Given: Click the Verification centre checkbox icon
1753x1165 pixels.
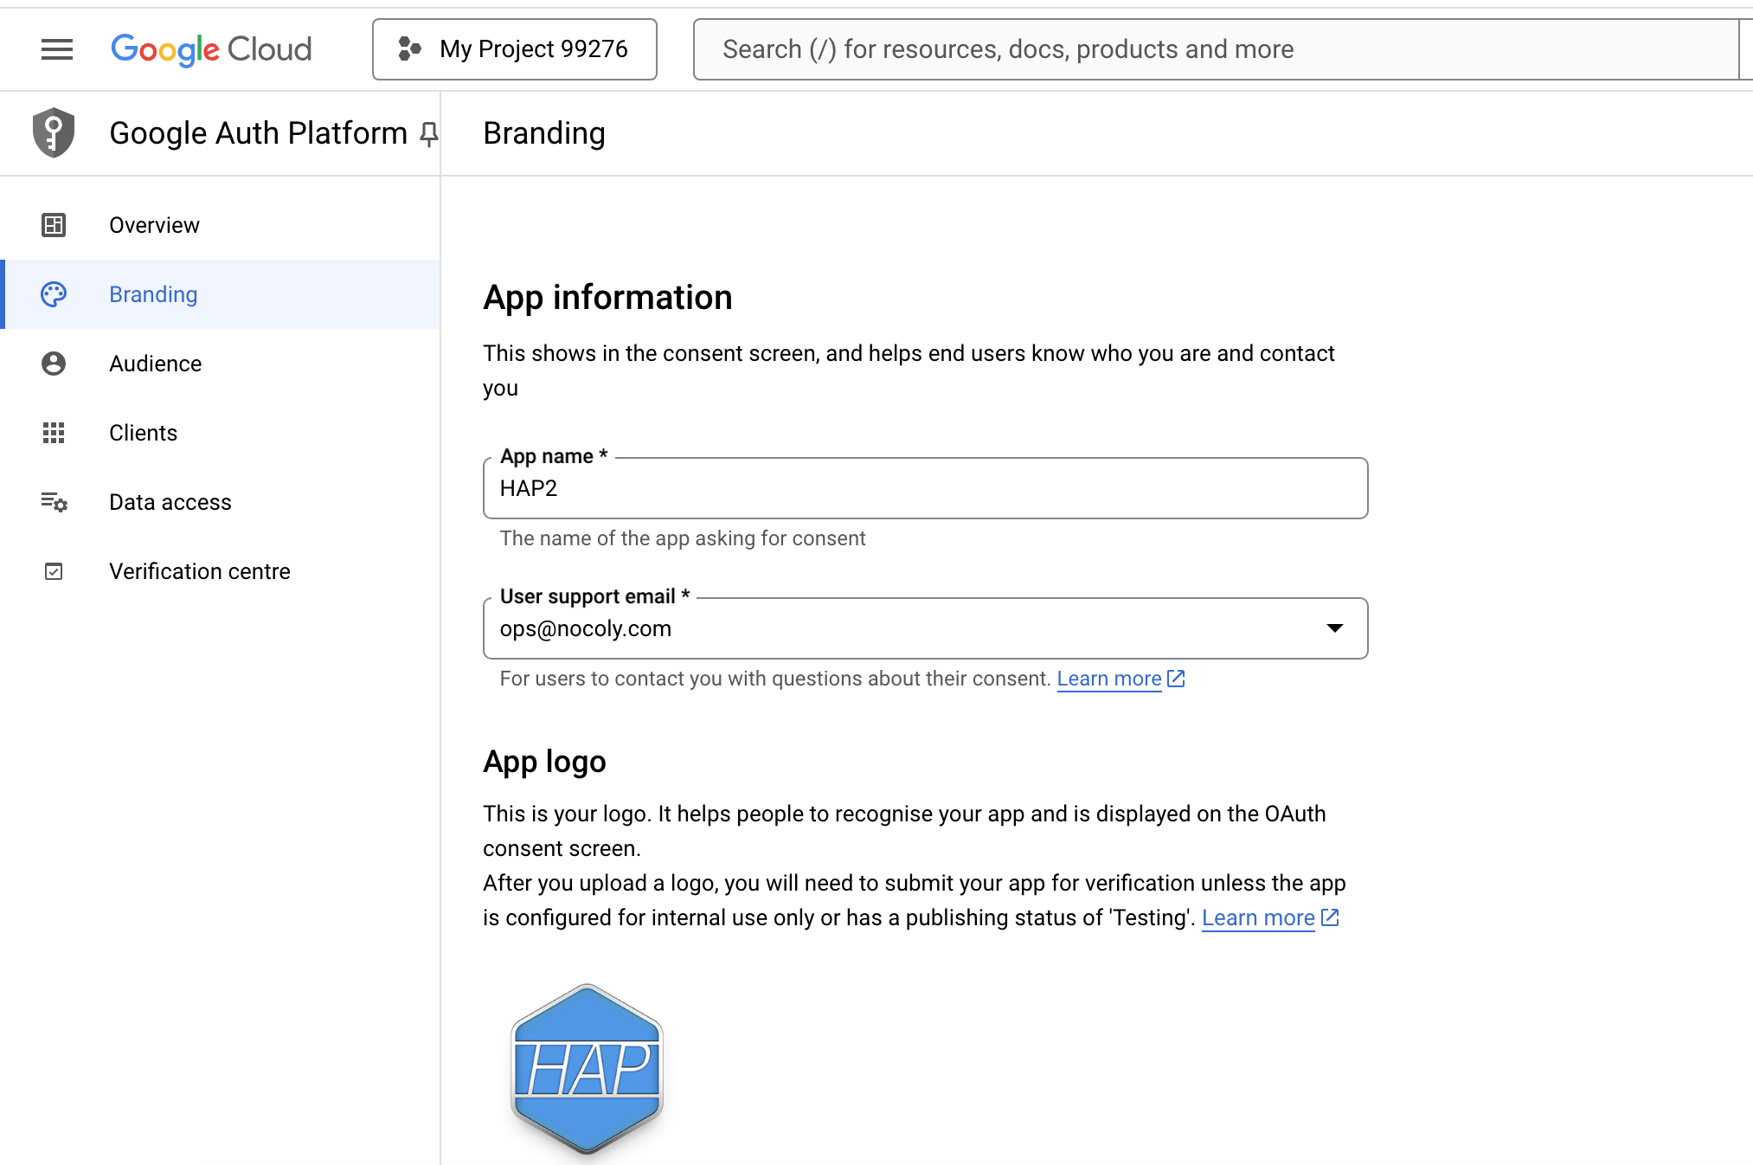Looking at the screenshot, I should click(x=54, y=571).
